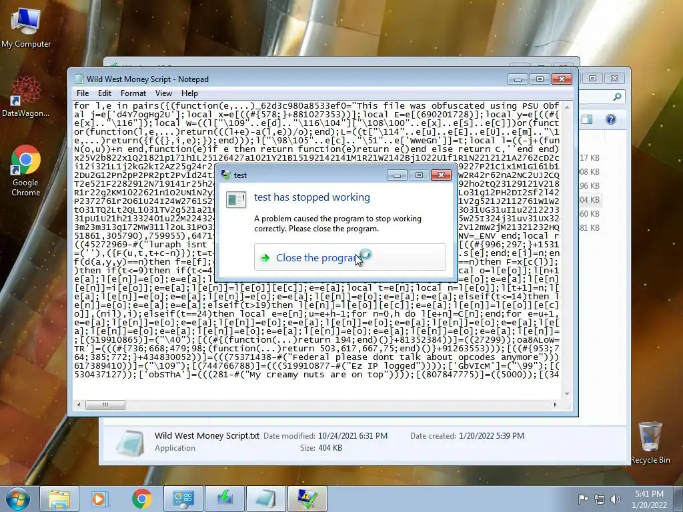Screen dimensions: 683x512
Task: Click Notepad vertical scroll up arrow
Action: click(x=567, y=107)
